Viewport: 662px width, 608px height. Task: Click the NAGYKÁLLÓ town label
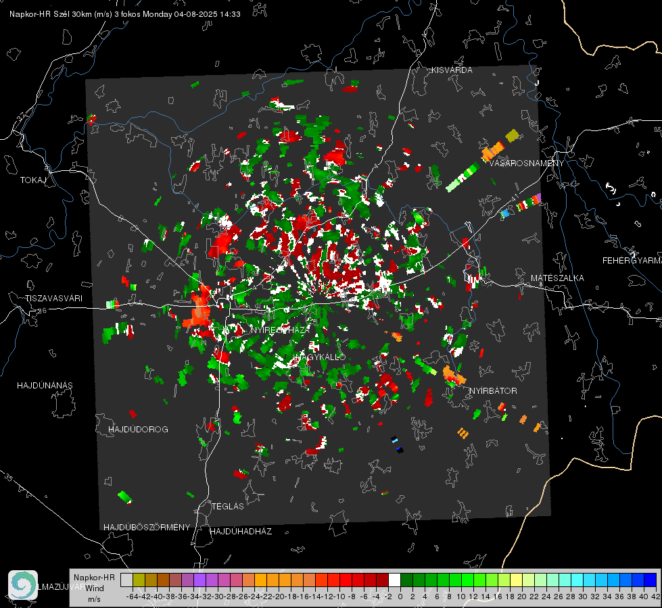pyautogui.click(x=321, y=357)
